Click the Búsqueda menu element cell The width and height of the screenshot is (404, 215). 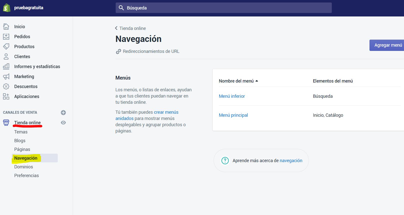point(323,96)
